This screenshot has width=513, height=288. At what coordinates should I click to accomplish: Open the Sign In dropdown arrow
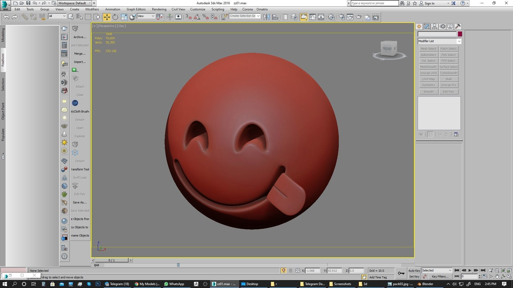click(448, 3)
